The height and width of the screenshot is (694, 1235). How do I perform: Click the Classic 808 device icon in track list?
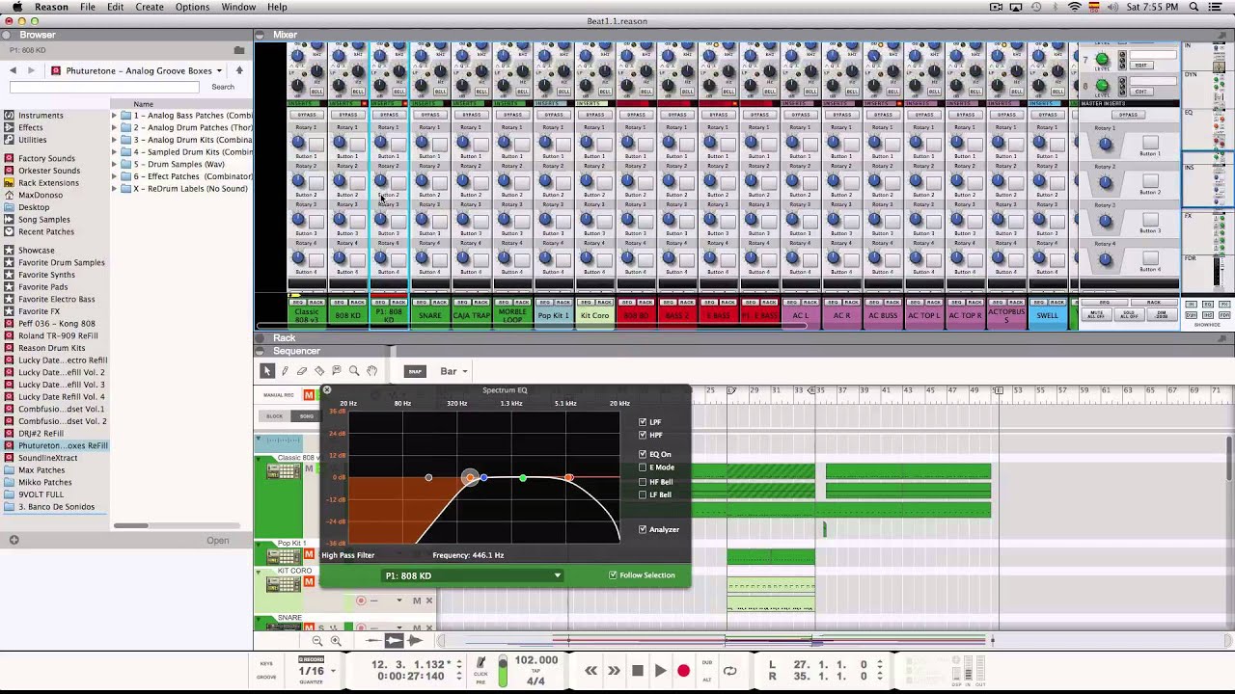285,471
